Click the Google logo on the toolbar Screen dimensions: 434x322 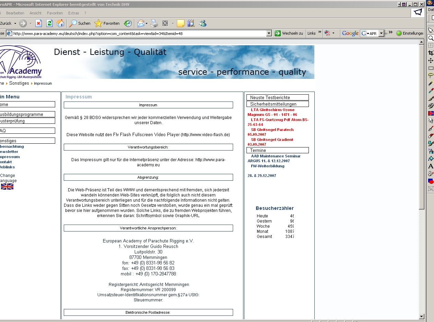(x=350, y=33)
